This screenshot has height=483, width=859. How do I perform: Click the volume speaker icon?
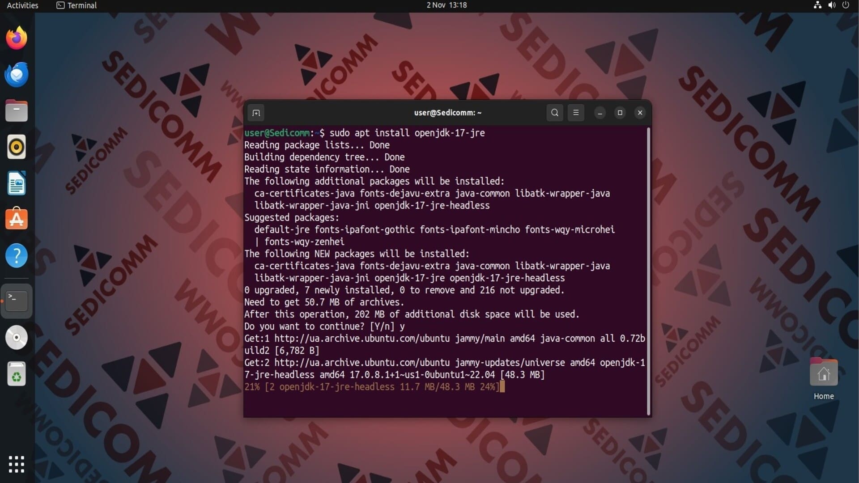(x=832, y=5)
